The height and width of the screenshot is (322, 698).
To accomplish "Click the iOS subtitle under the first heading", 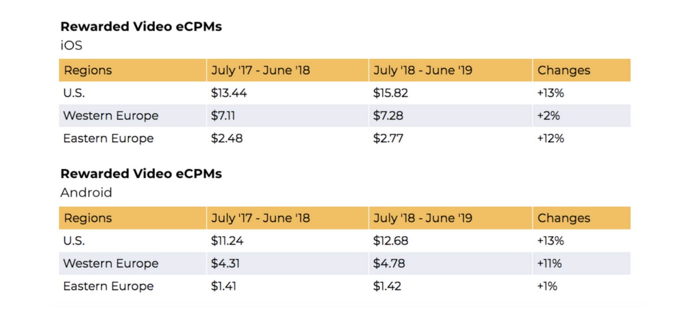I will (71, 45).
